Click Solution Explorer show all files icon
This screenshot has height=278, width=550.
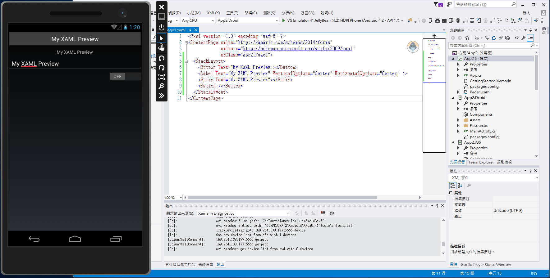[x=507, y=38]
